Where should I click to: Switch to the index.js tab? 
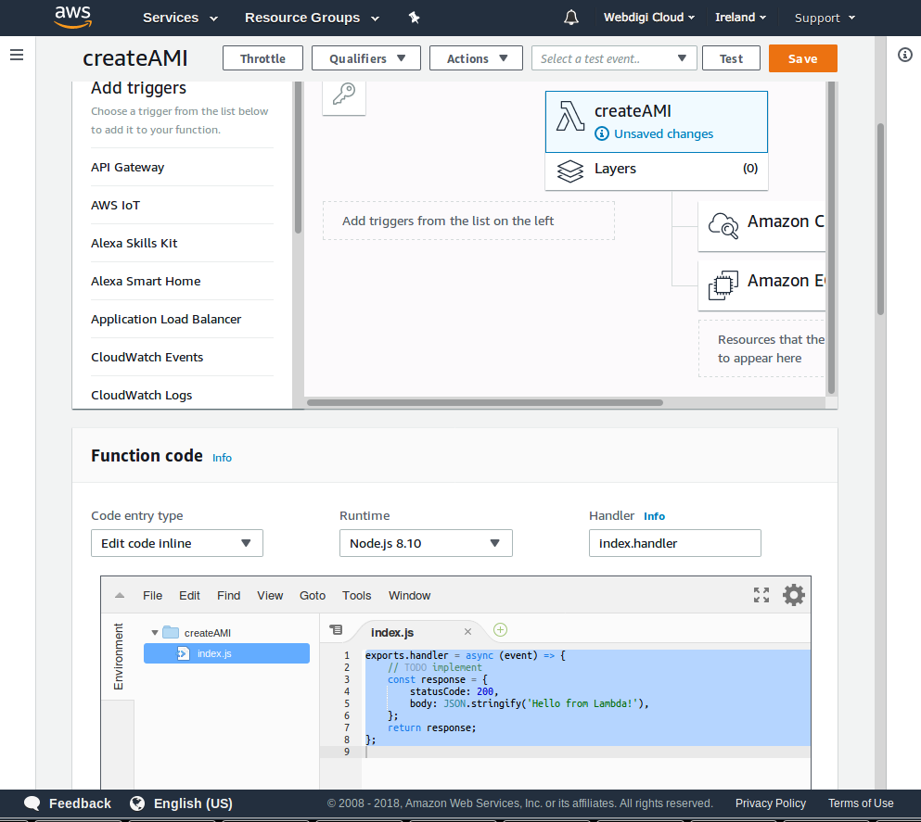click(392, 633)
